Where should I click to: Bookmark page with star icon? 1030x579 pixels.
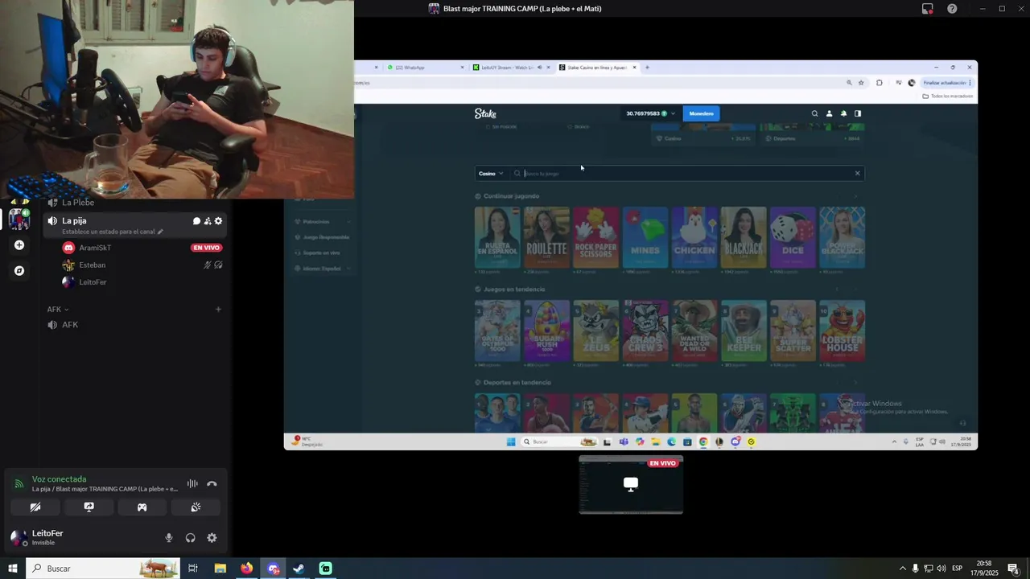tap(861, 83)
